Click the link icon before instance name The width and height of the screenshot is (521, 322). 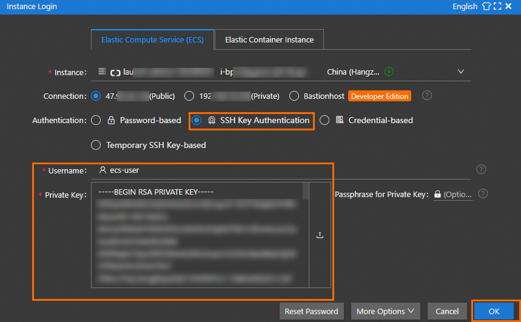[x=115, y=72]
